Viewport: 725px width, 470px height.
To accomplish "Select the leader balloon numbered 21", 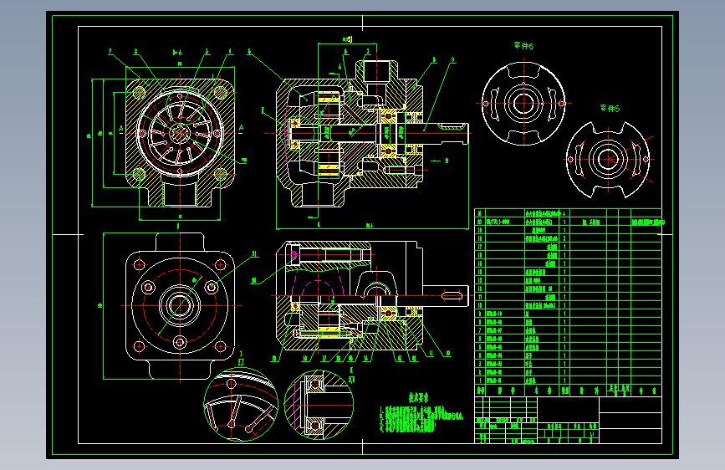I will click(254, 254).
